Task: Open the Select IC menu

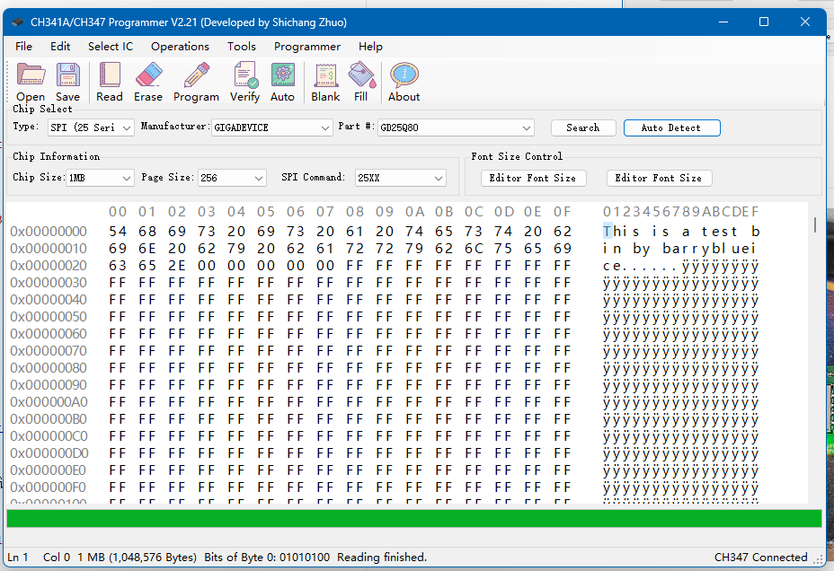Action: (111, 47)
